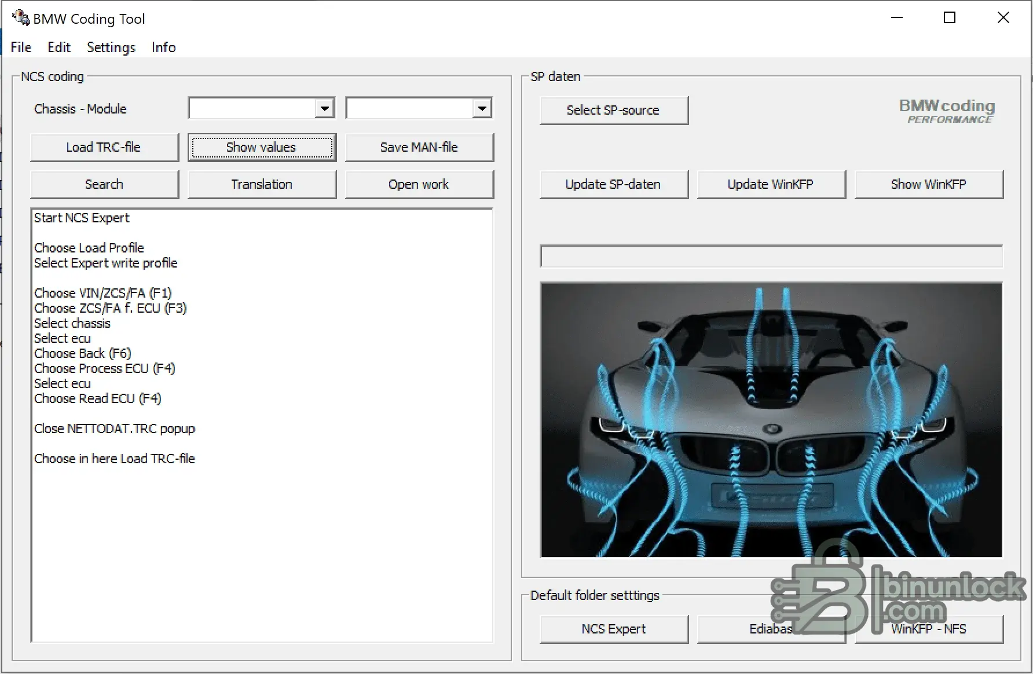This screenshot has height=674, width=1033.
Task: Click the Search button
Action: pyautogui.click(x=104, y=185)
